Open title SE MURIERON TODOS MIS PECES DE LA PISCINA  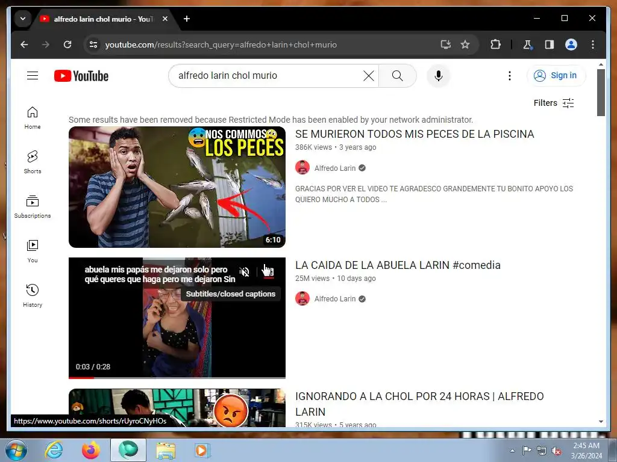pyautogui.click(x=415, y=134)
